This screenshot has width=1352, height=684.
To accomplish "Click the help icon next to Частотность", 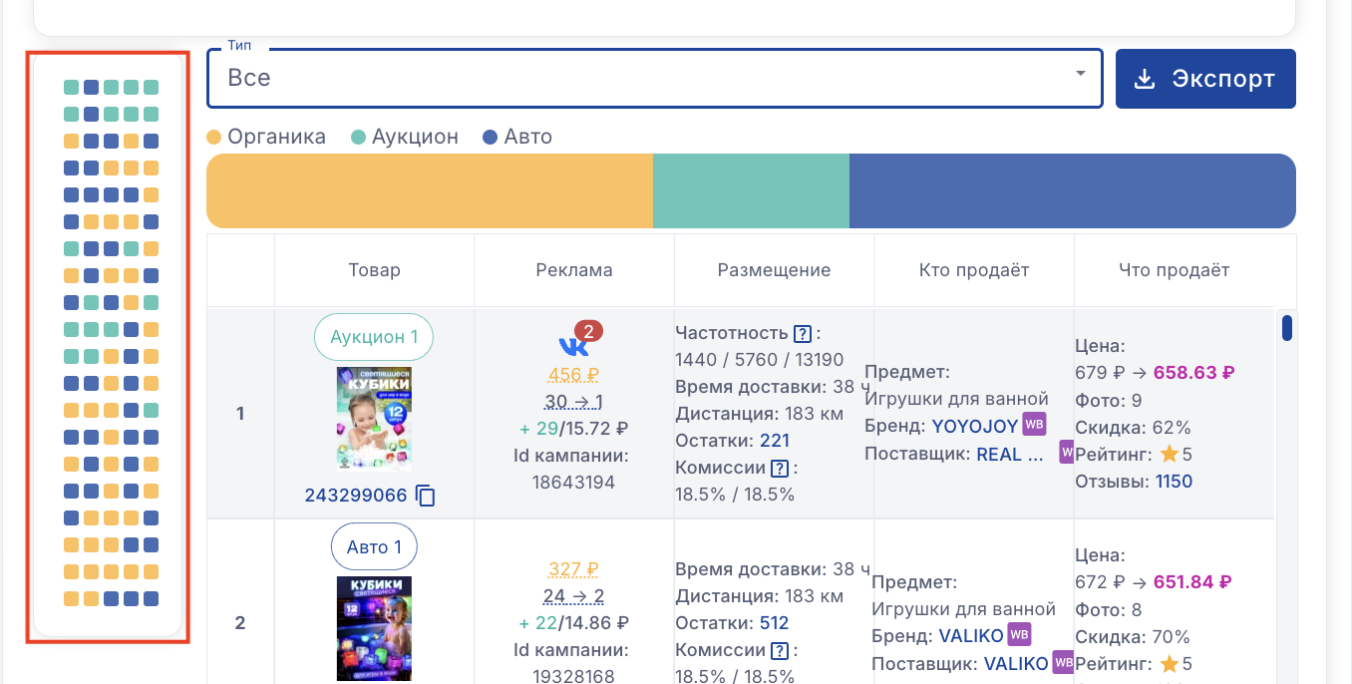I will coord(803,333).
